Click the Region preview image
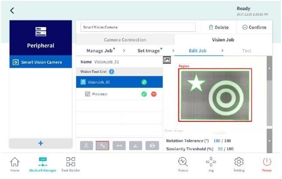This screenshot has height=179, width=282. point(215,95)
